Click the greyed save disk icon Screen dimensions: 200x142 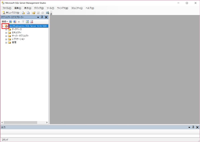coord(38,13)
